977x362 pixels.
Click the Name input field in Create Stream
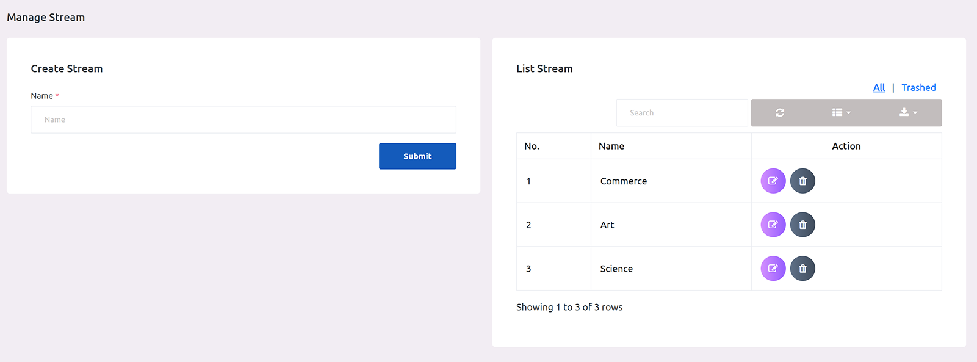pos(243,120)
